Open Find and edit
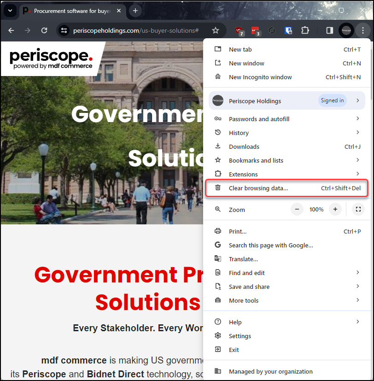This screenshot has height=381, width=374. click(x=287, y=273)
